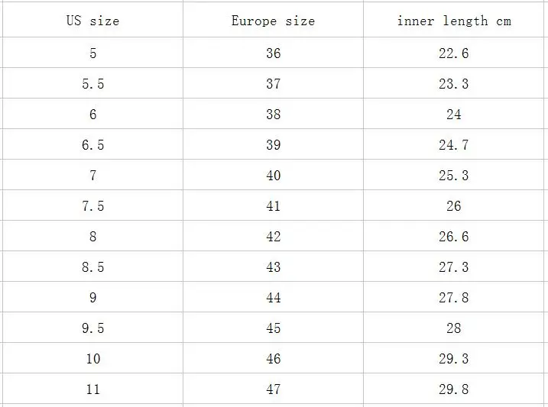Select the US size 10 cell
The width and height of the screenshot is (548, 407).
click(x=93, y=358)
